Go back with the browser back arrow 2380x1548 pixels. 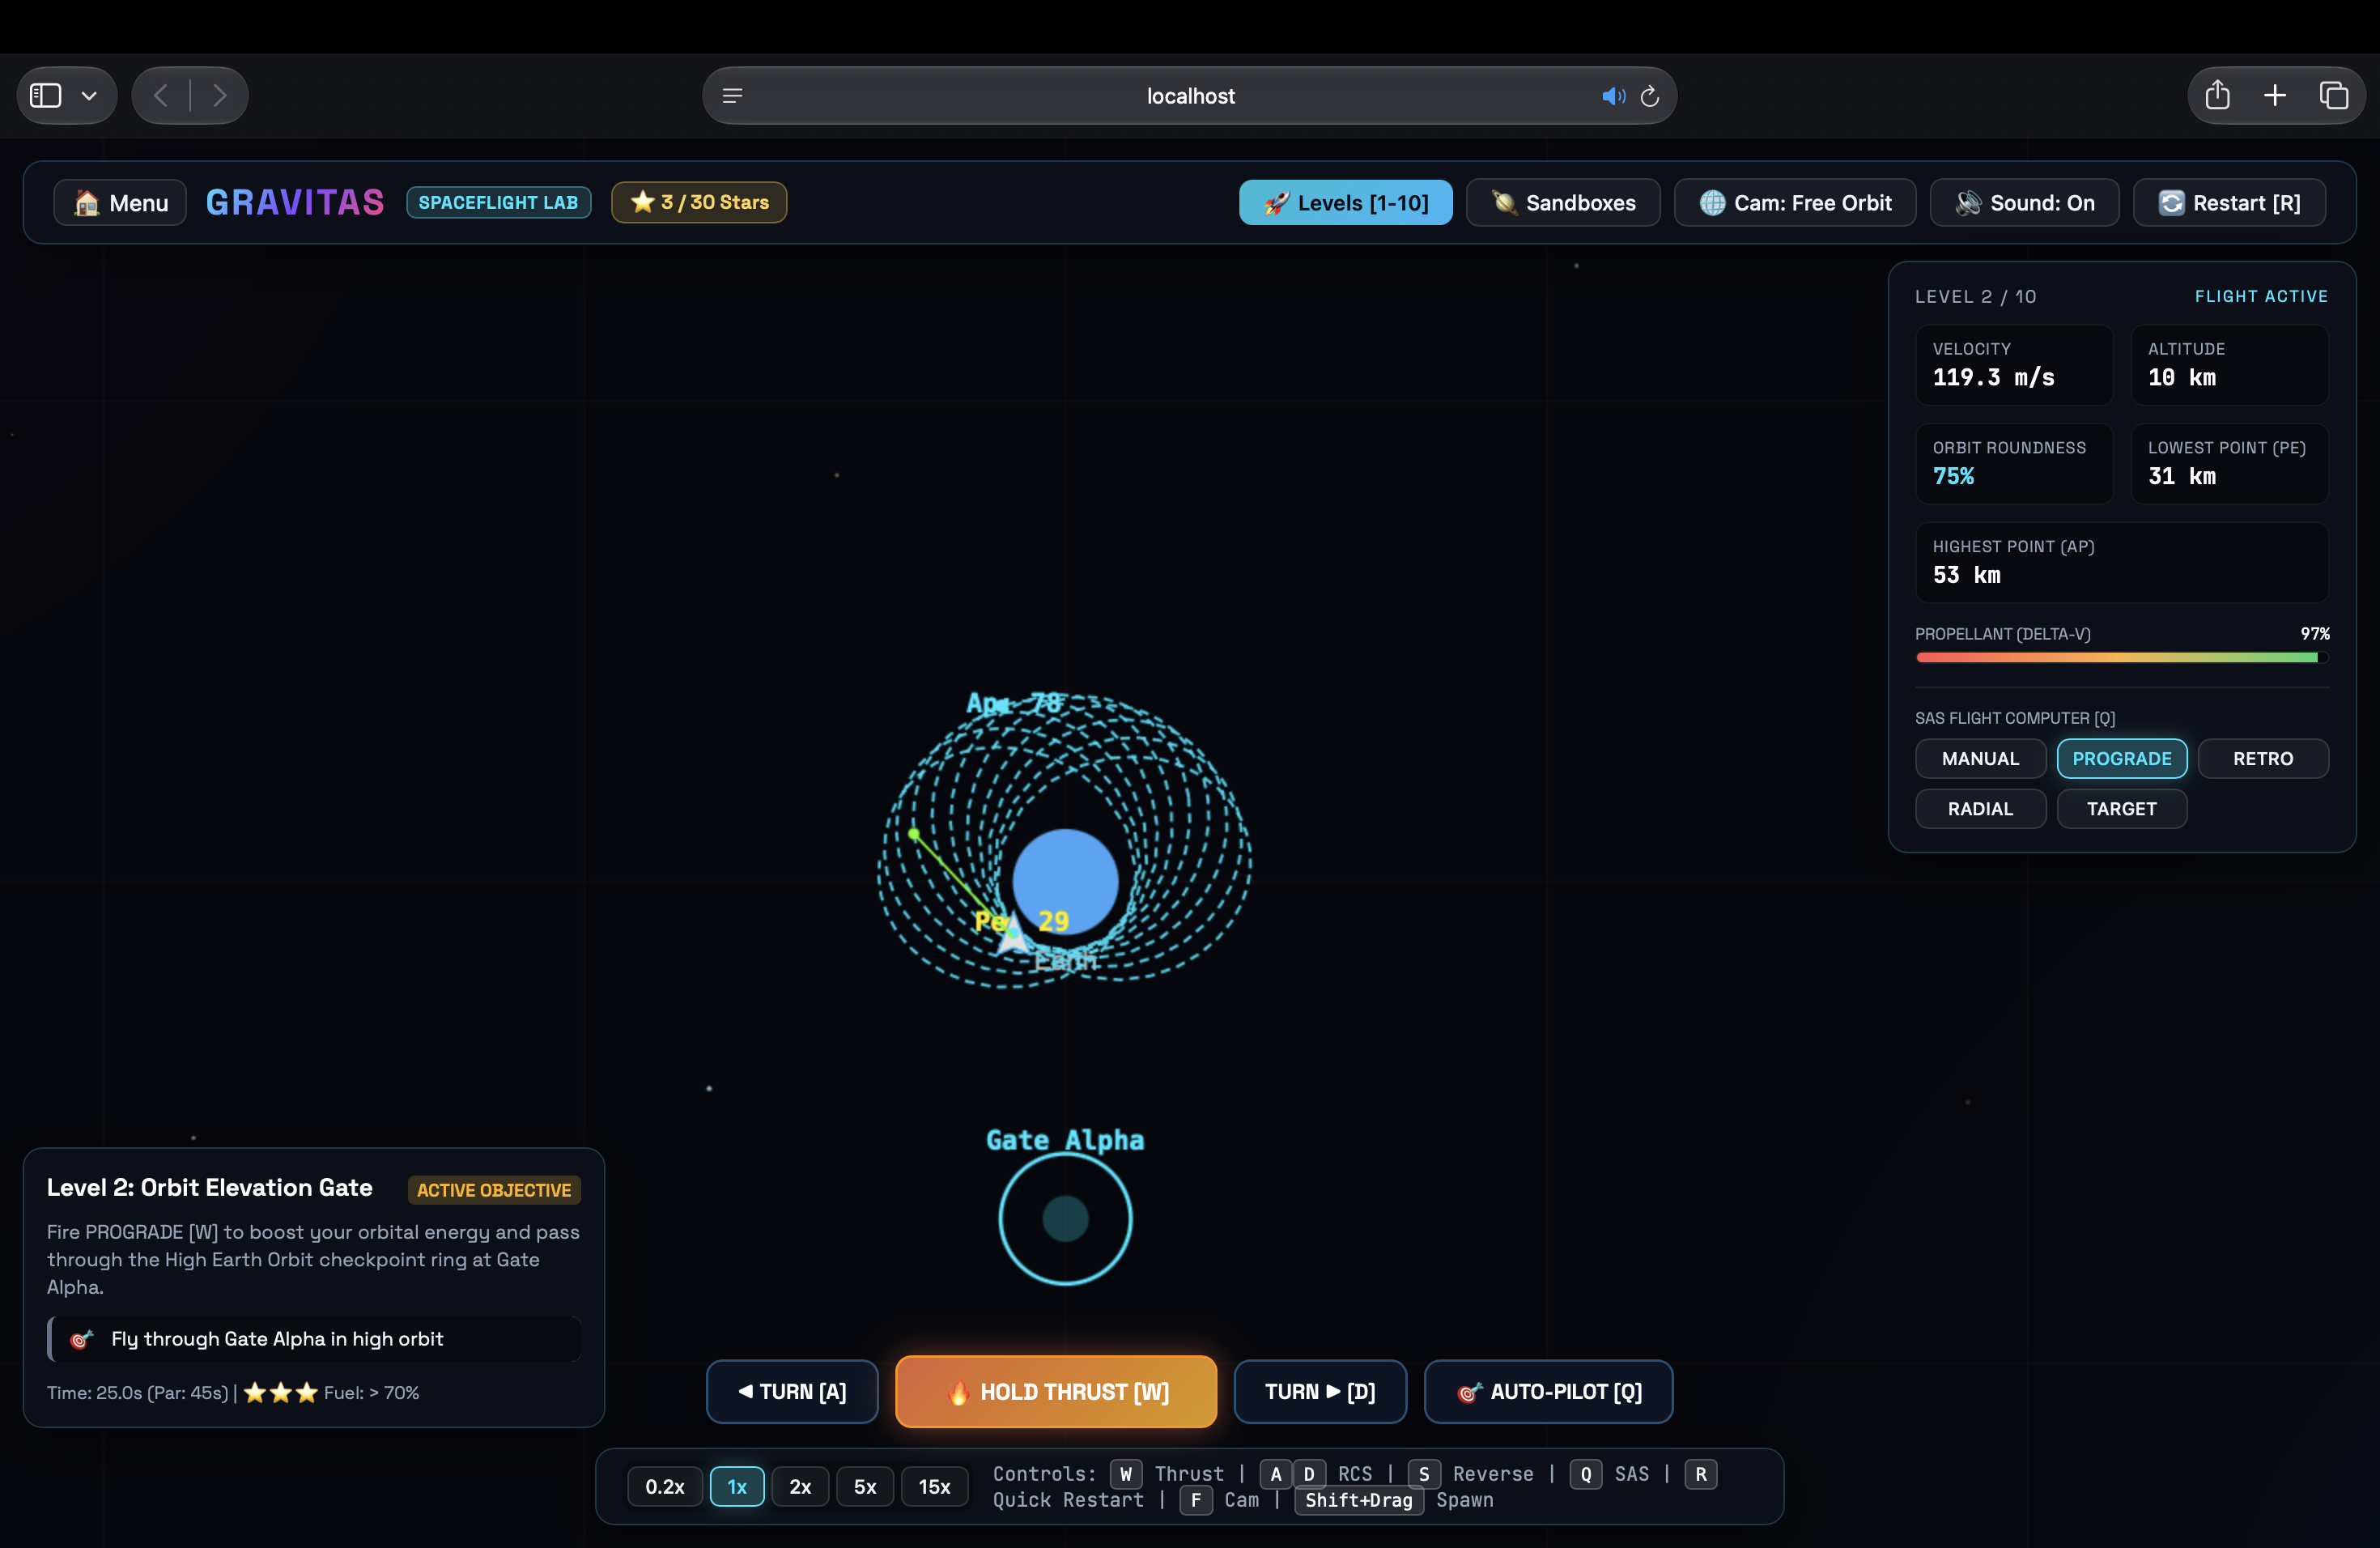(x=161, y=96)
